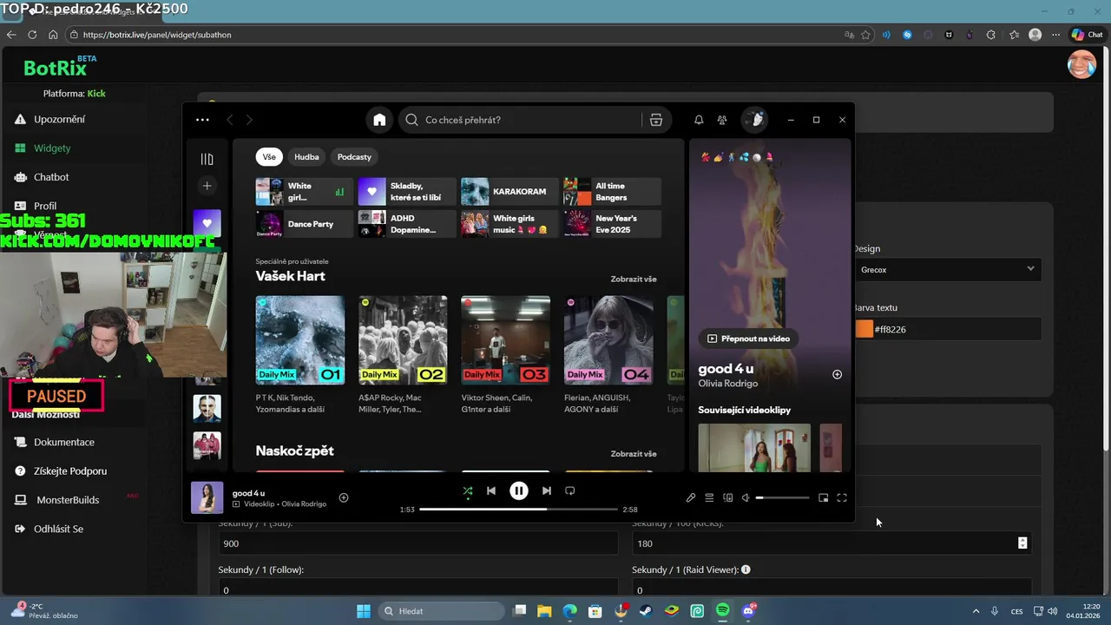Screen dimensions: 1111x625
Task: Open Spotify from the Windows taskbar
Action: (723, 611)
